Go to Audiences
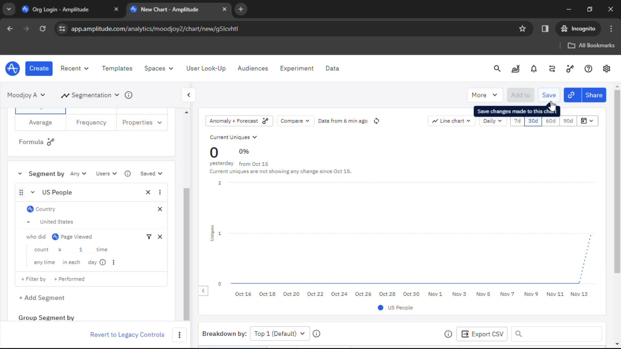 coord(253,69)
